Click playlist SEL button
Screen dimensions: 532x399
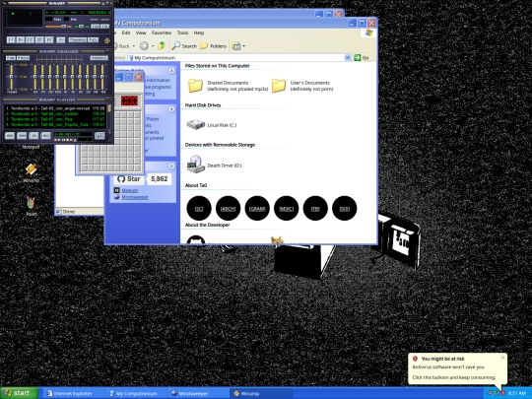33,136
